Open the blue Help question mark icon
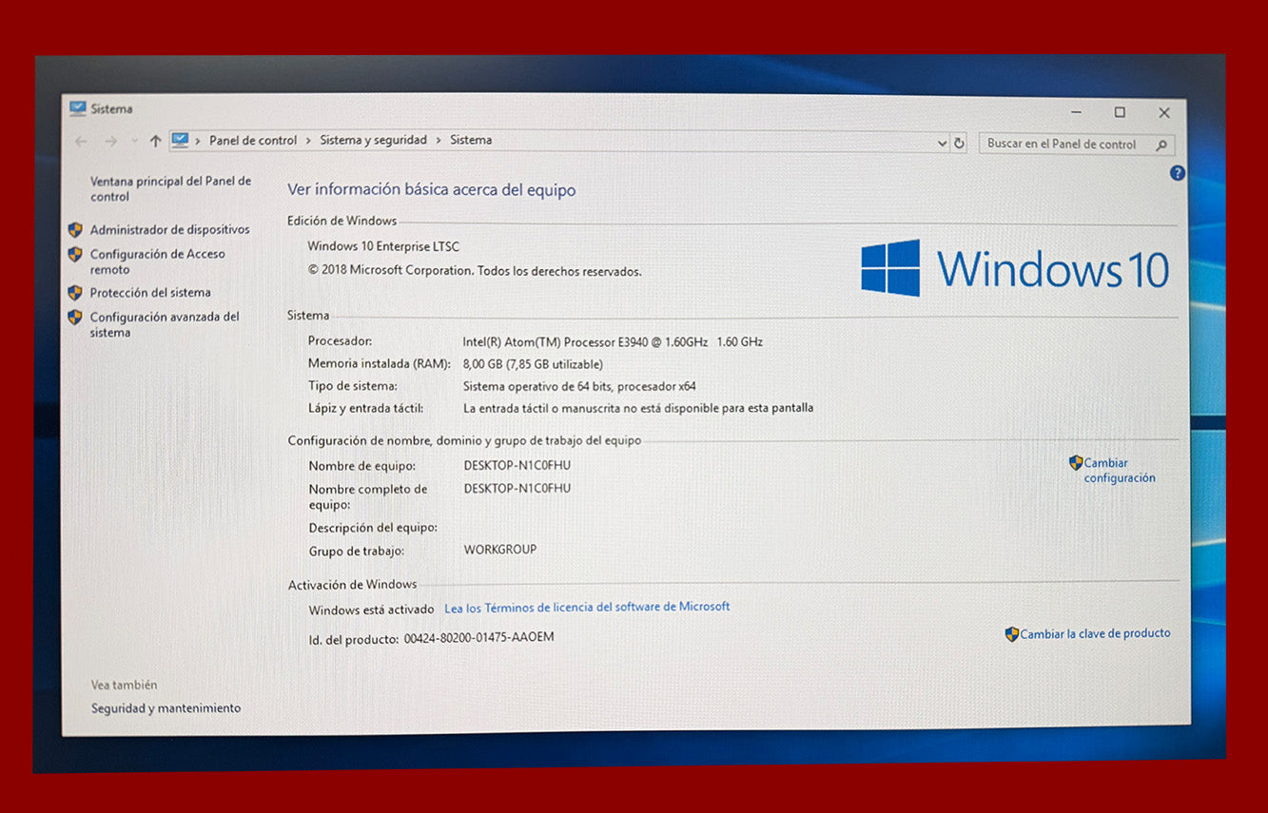Screen dimensions: 1268x813 pyautogui.click(x=1178, y=173)
